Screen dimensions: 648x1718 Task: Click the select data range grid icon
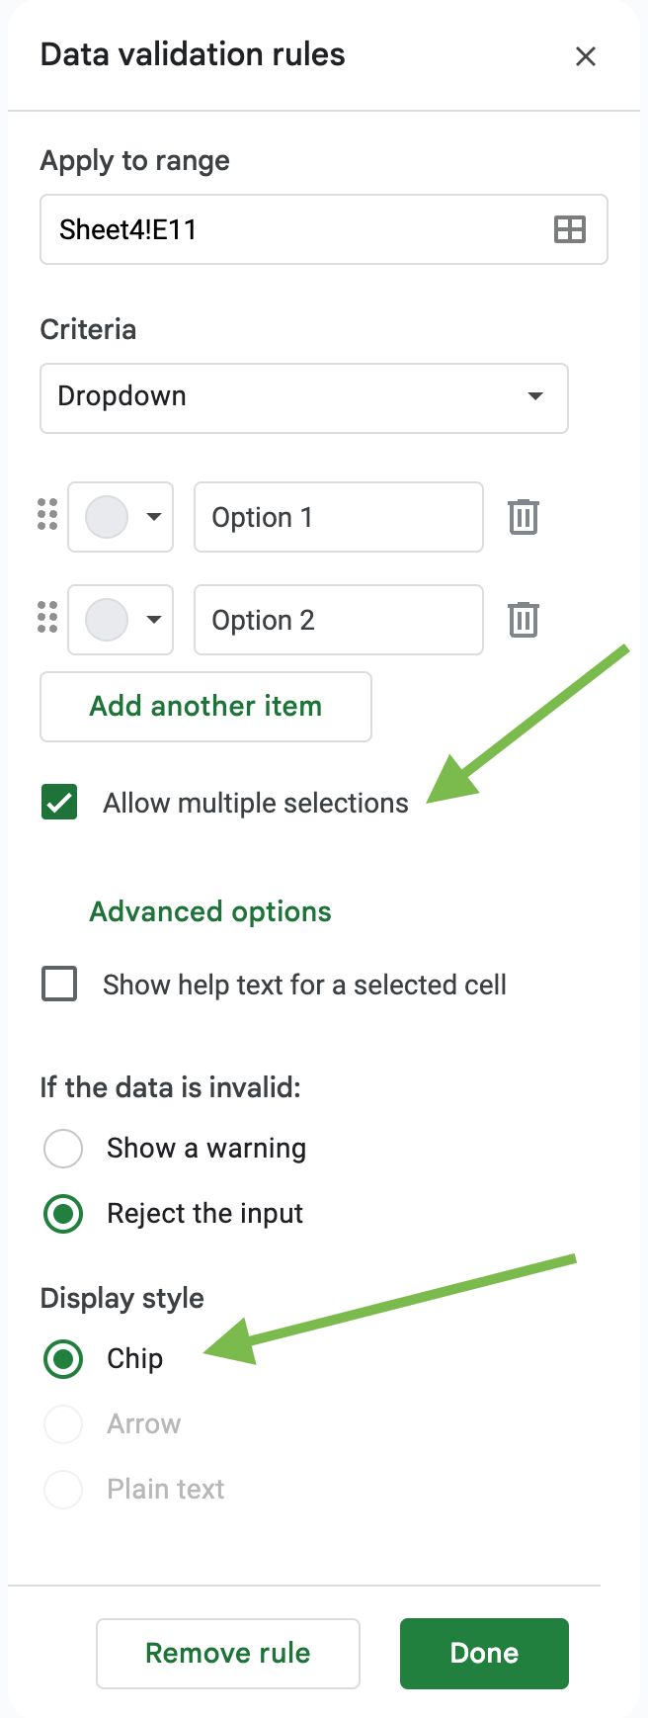point(570,229)
